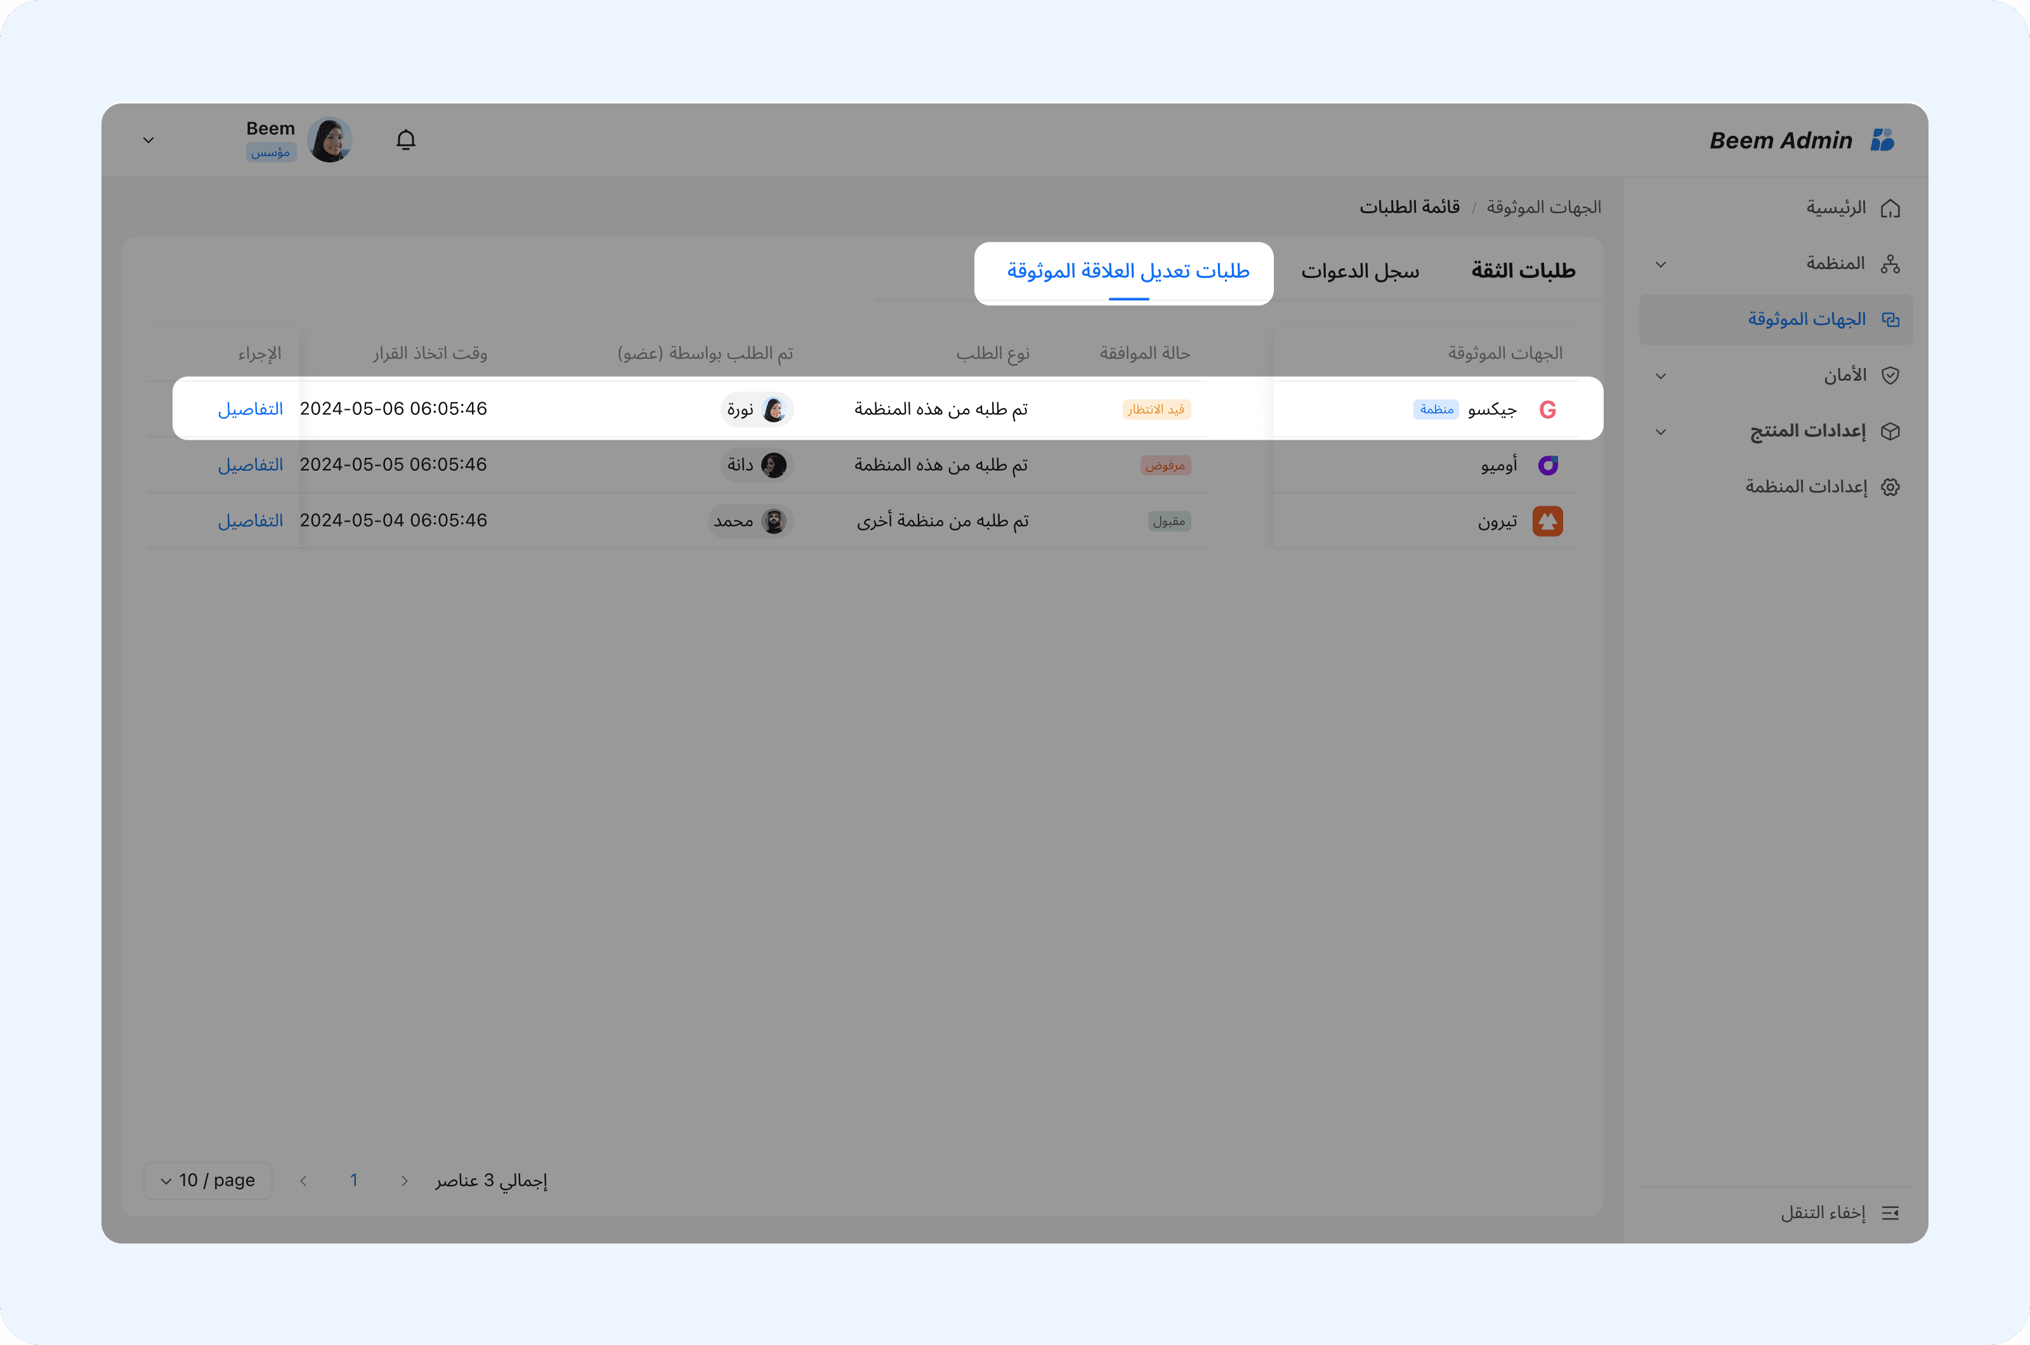The width and height of the screenshot is (2030, 1345).
Task: Go to next pagination page arrow
Action: click(x=304, y=1181)
